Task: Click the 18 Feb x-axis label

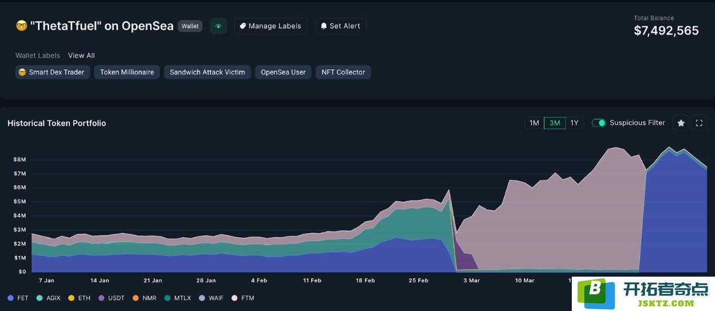Action: tap(365, 281)
